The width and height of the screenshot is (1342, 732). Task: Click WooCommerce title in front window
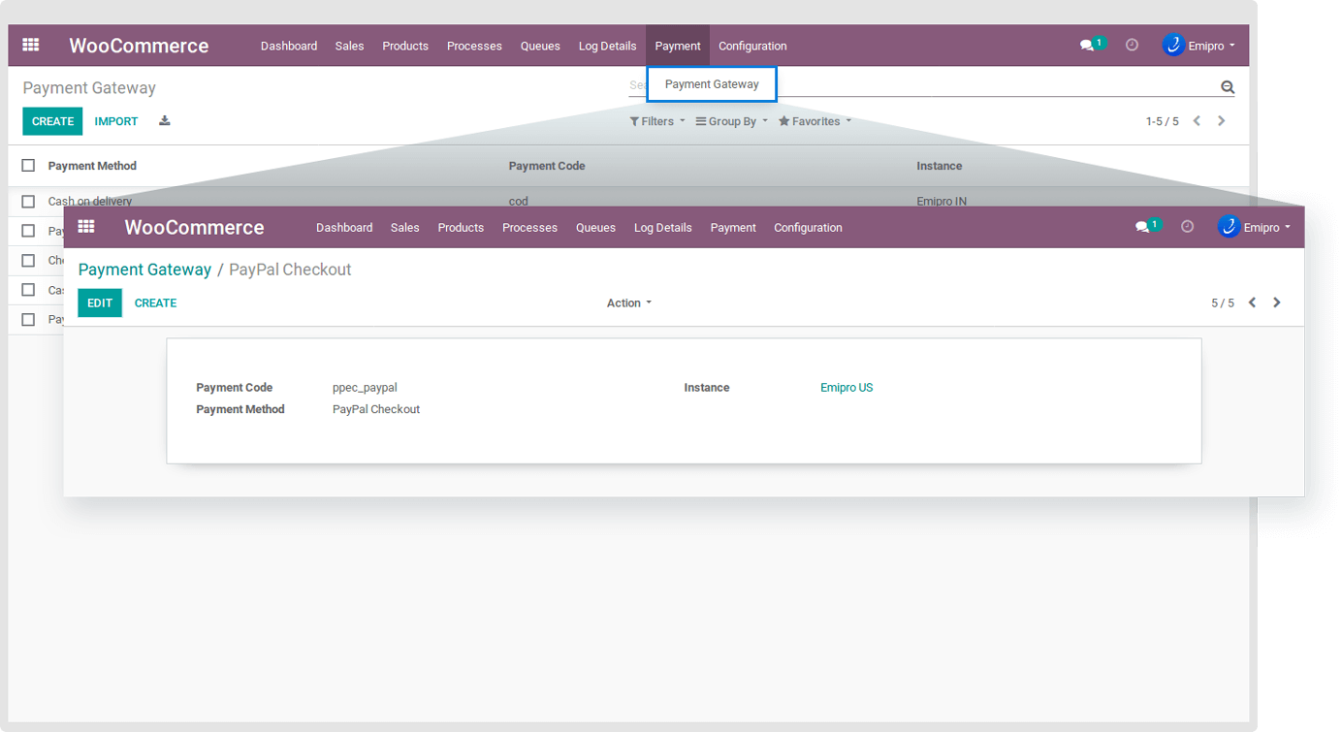tap(194, 227)
